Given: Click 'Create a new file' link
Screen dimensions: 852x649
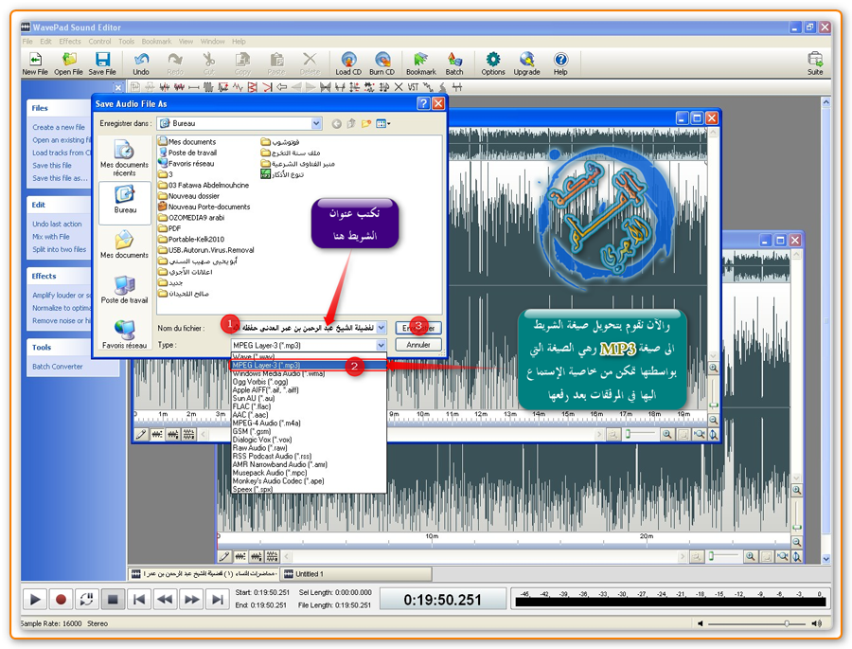Looking at the screenshot, I should 59,127.
